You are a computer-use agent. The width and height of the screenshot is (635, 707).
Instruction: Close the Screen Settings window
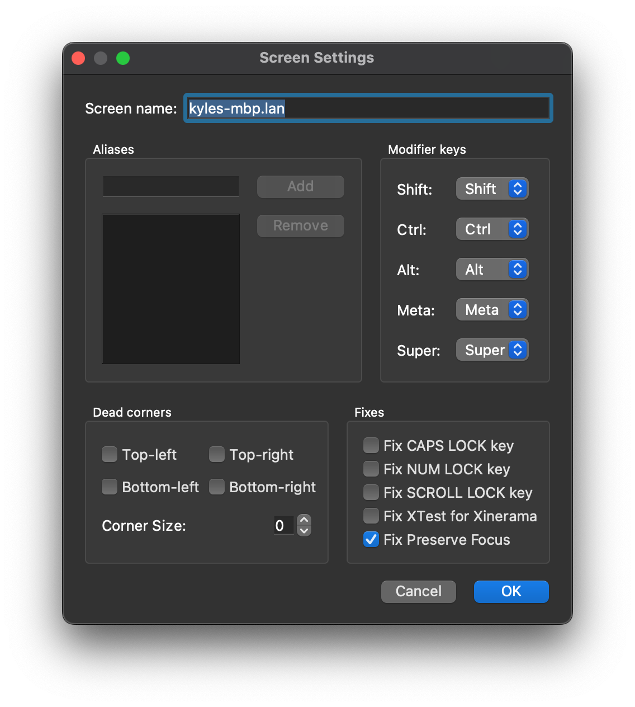[78, 58]
